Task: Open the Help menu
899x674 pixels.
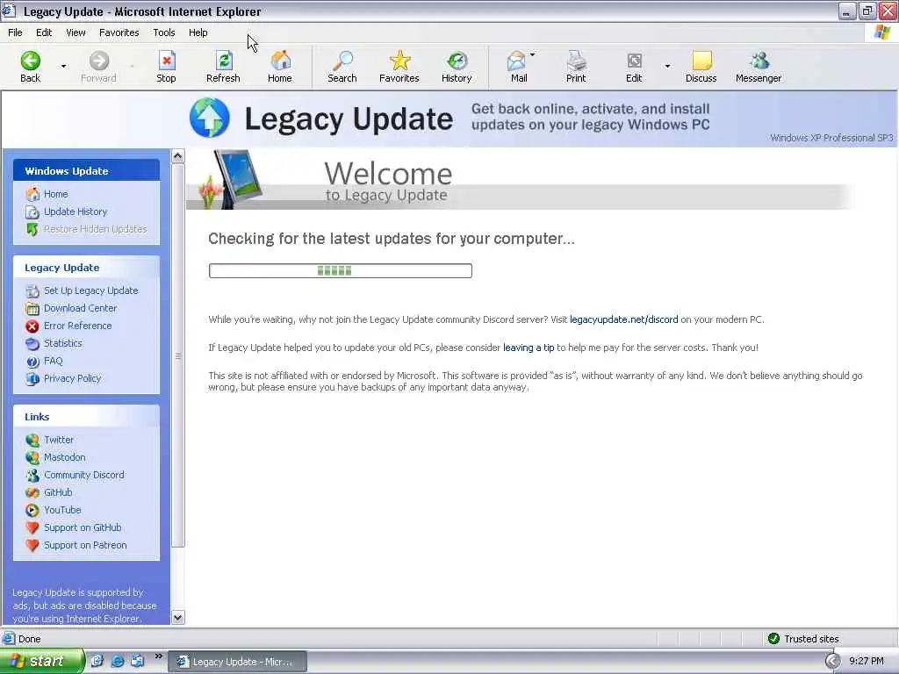Action: [x=198, y=32]
